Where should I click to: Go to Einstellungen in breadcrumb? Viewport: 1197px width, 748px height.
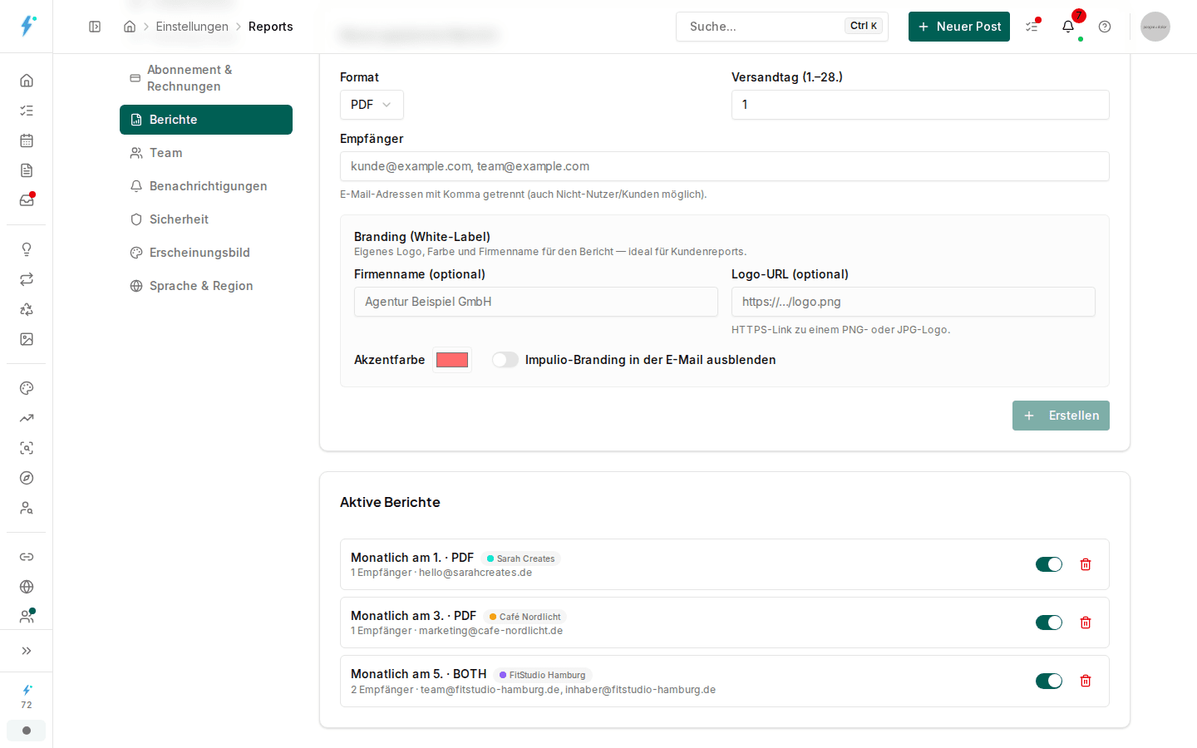point(192,27)
